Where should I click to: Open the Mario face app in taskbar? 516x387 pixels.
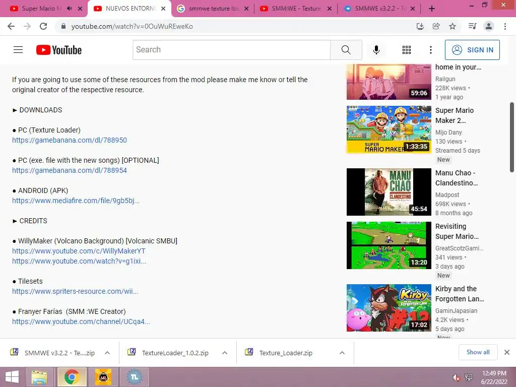pyautogui.click(x=103, y=377)
